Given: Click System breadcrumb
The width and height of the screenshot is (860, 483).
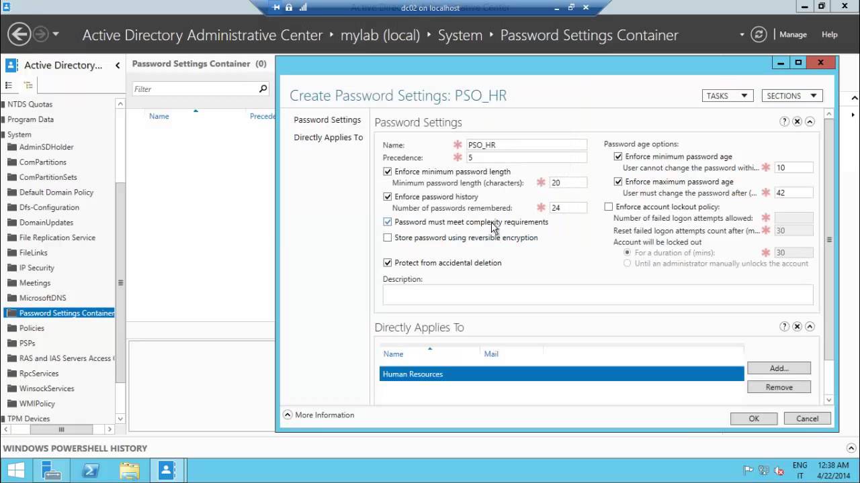Looking at the screenshot, I should tap(460, 35).
